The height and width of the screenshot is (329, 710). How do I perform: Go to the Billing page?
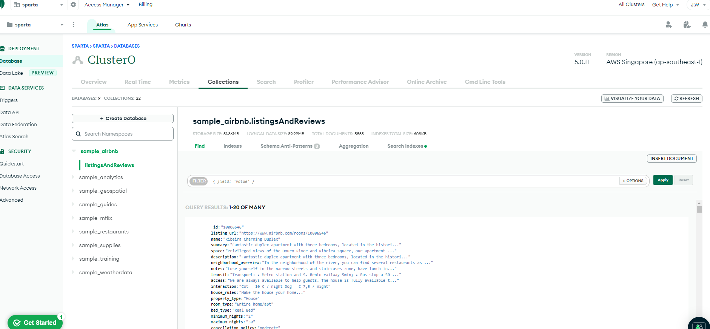pyautogui.click(x=145, y=5)
